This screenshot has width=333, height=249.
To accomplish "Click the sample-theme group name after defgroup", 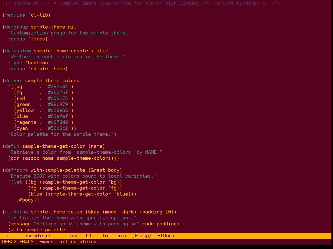I will (x=48, y=27).
